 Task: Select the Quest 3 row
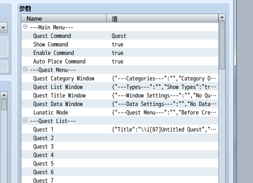pyautogui.click(x=120, y=146)
